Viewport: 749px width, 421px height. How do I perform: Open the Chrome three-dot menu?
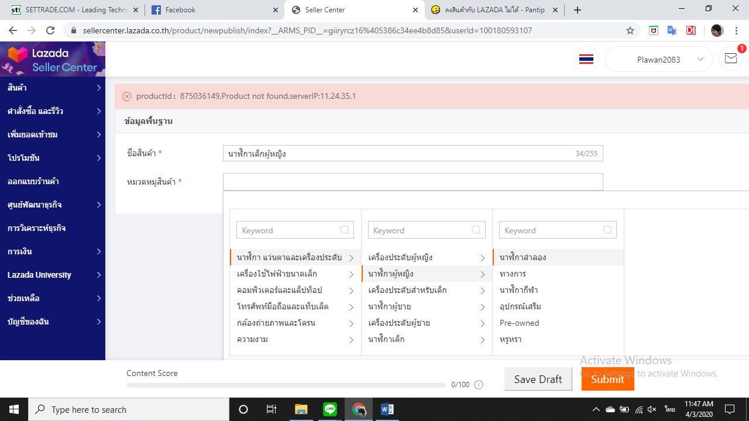[736, 30]
